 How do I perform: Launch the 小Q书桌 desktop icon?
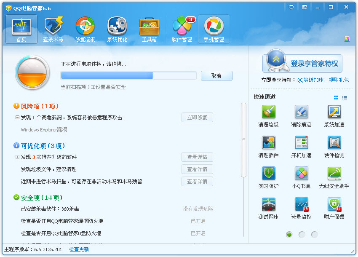(x=302, y=173)
